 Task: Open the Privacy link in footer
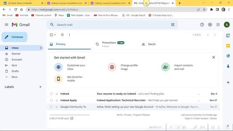128,115
